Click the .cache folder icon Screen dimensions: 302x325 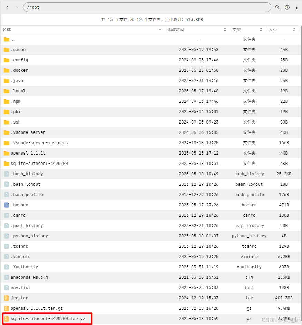coord(6,49)
